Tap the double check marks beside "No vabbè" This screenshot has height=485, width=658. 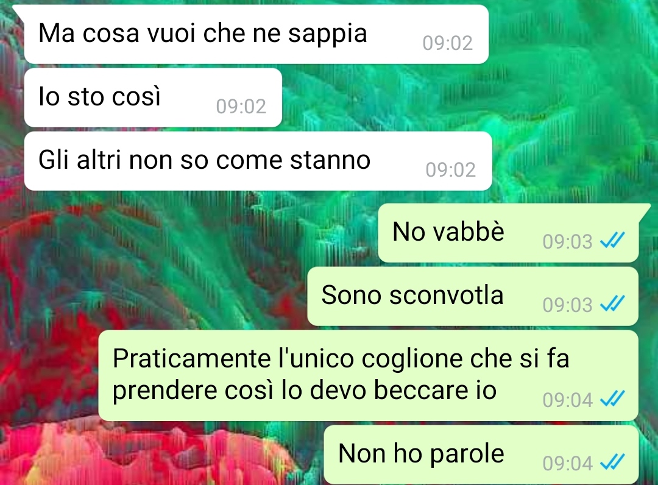(612, 241)
